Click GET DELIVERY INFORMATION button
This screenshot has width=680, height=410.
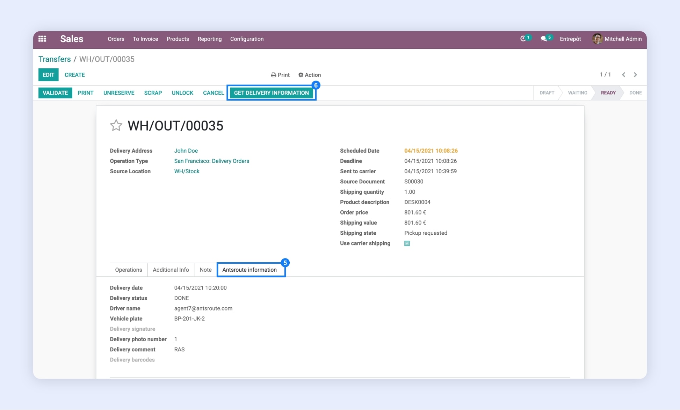(x=272, y=93)
